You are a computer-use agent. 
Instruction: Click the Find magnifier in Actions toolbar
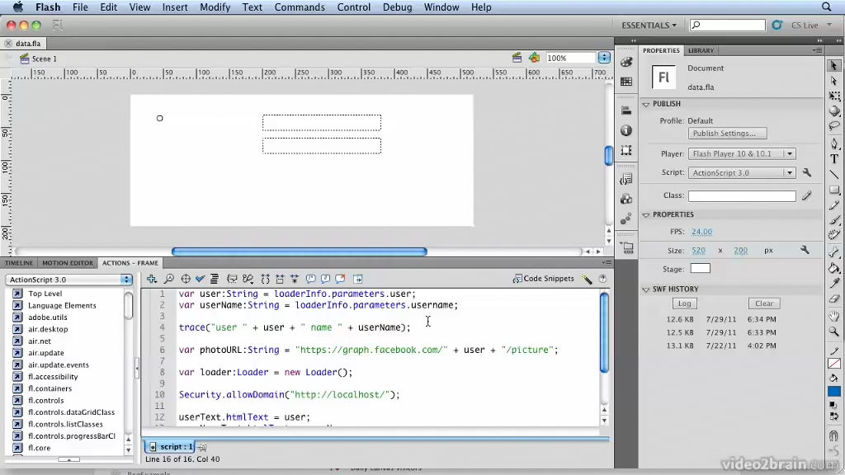(168, 279)
